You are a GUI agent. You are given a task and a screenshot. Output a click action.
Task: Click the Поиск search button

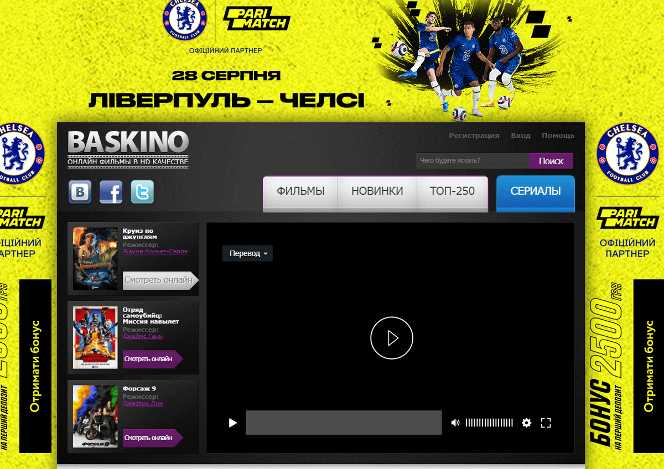(x=551, y=161)
